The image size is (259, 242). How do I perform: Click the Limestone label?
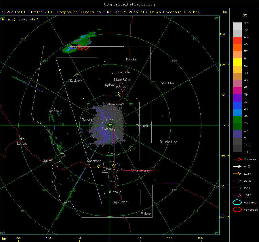pos(54,111)
